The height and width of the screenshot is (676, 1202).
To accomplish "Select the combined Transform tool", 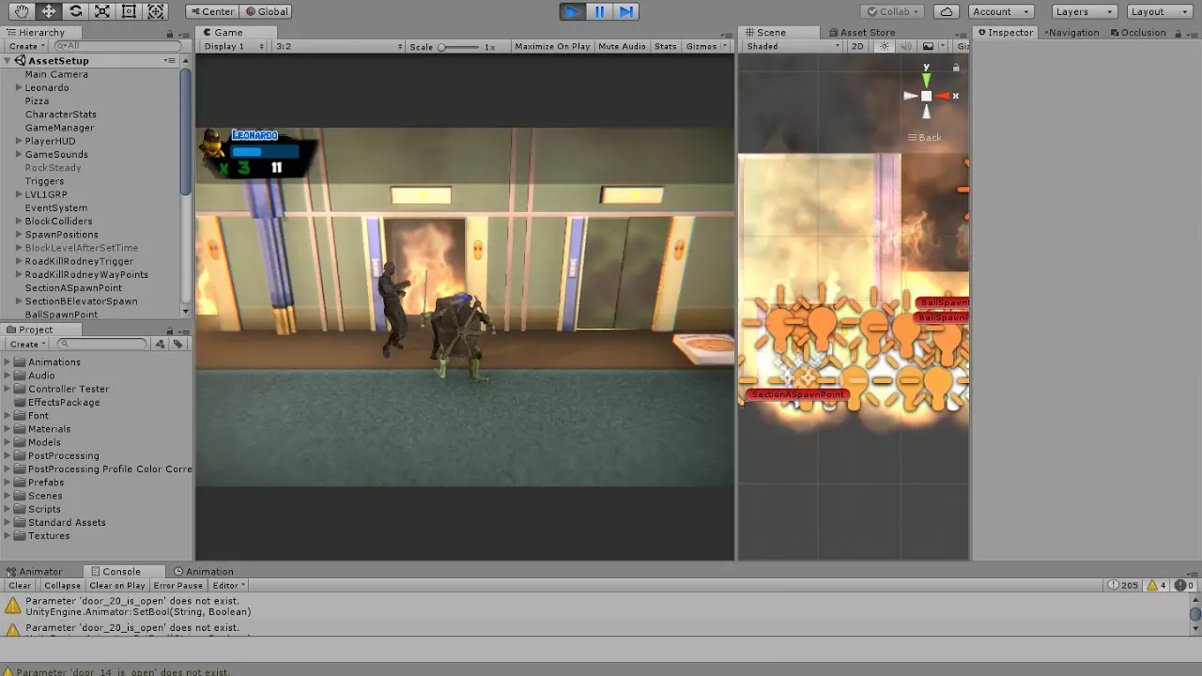I will 156,11.
